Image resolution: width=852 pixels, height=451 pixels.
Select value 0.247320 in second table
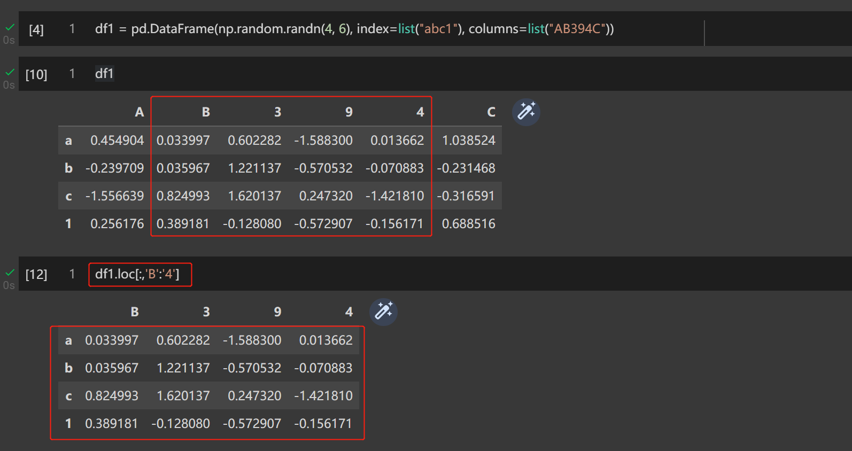pos(254,396)
